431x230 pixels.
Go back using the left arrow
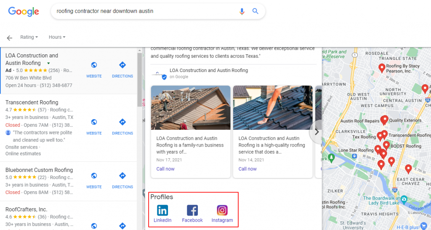9,38
